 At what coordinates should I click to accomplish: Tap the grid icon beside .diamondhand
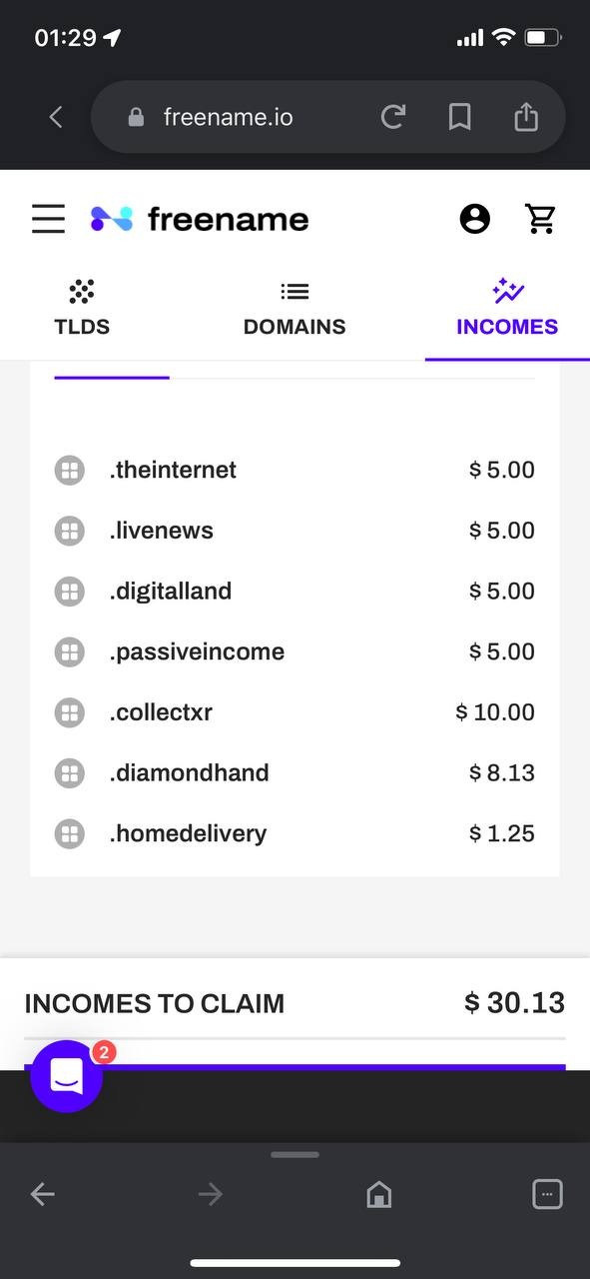click(69, 772)
